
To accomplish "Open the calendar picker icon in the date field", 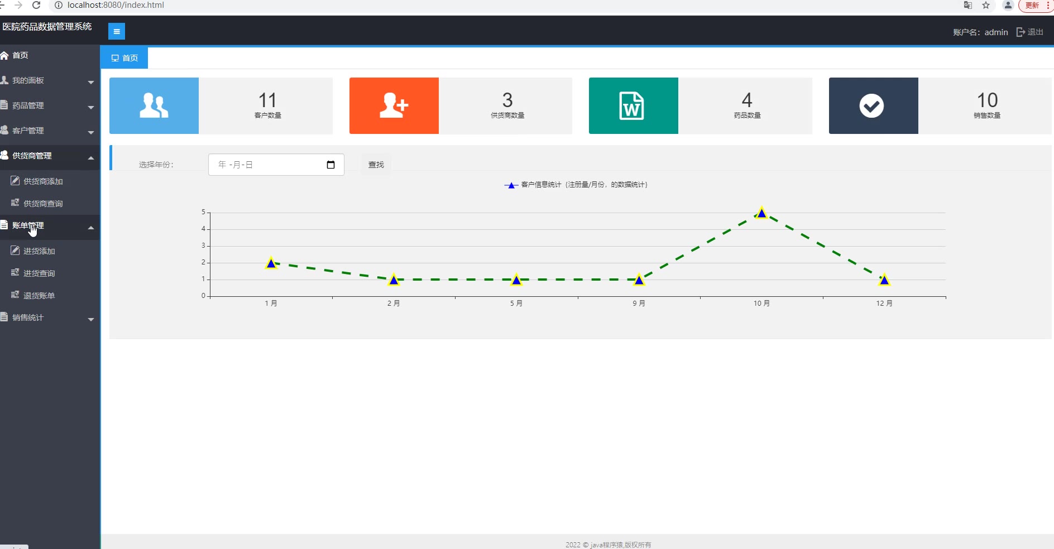I will (x=330, y=165).
